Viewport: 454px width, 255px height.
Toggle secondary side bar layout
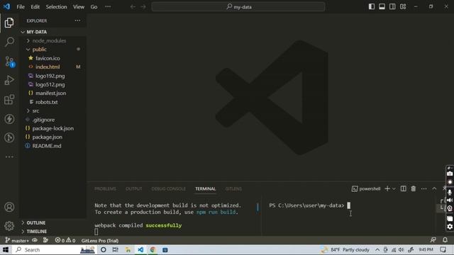[x=392, y=6]
